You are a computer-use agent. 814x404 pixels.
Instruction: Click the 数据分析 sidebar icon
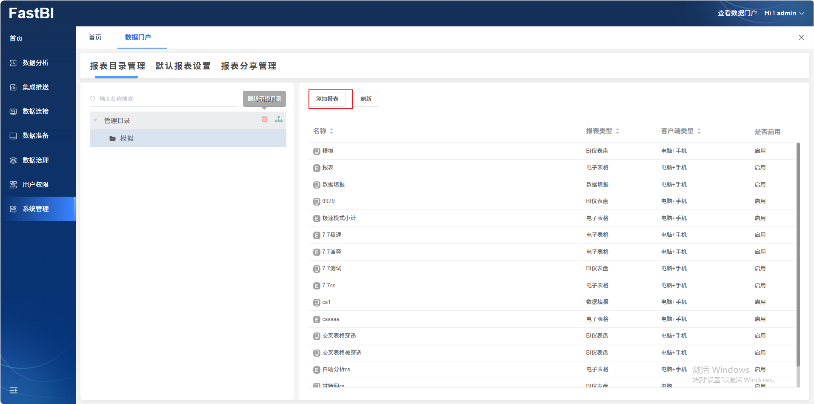click(x=13, y=63)
